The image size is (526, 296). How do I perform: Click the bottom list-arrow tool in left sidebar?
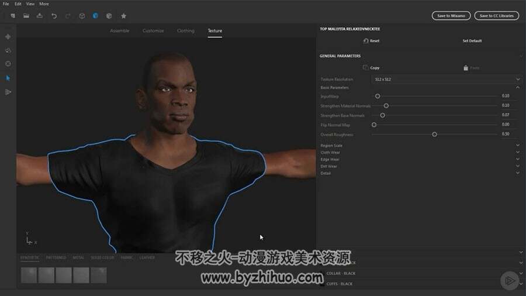[8, 92]
